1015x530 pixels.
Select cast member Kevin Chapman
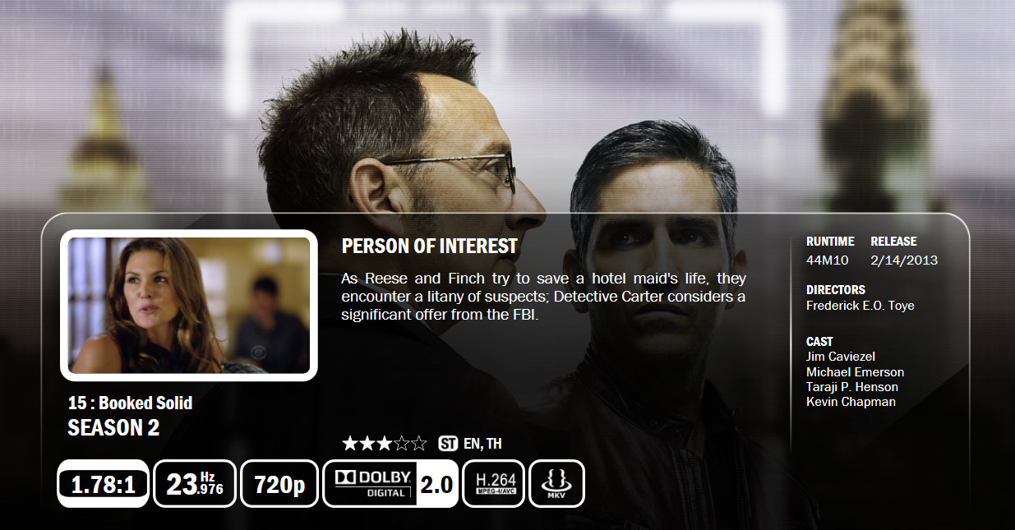pyautogui.click(x=851, y=402)
